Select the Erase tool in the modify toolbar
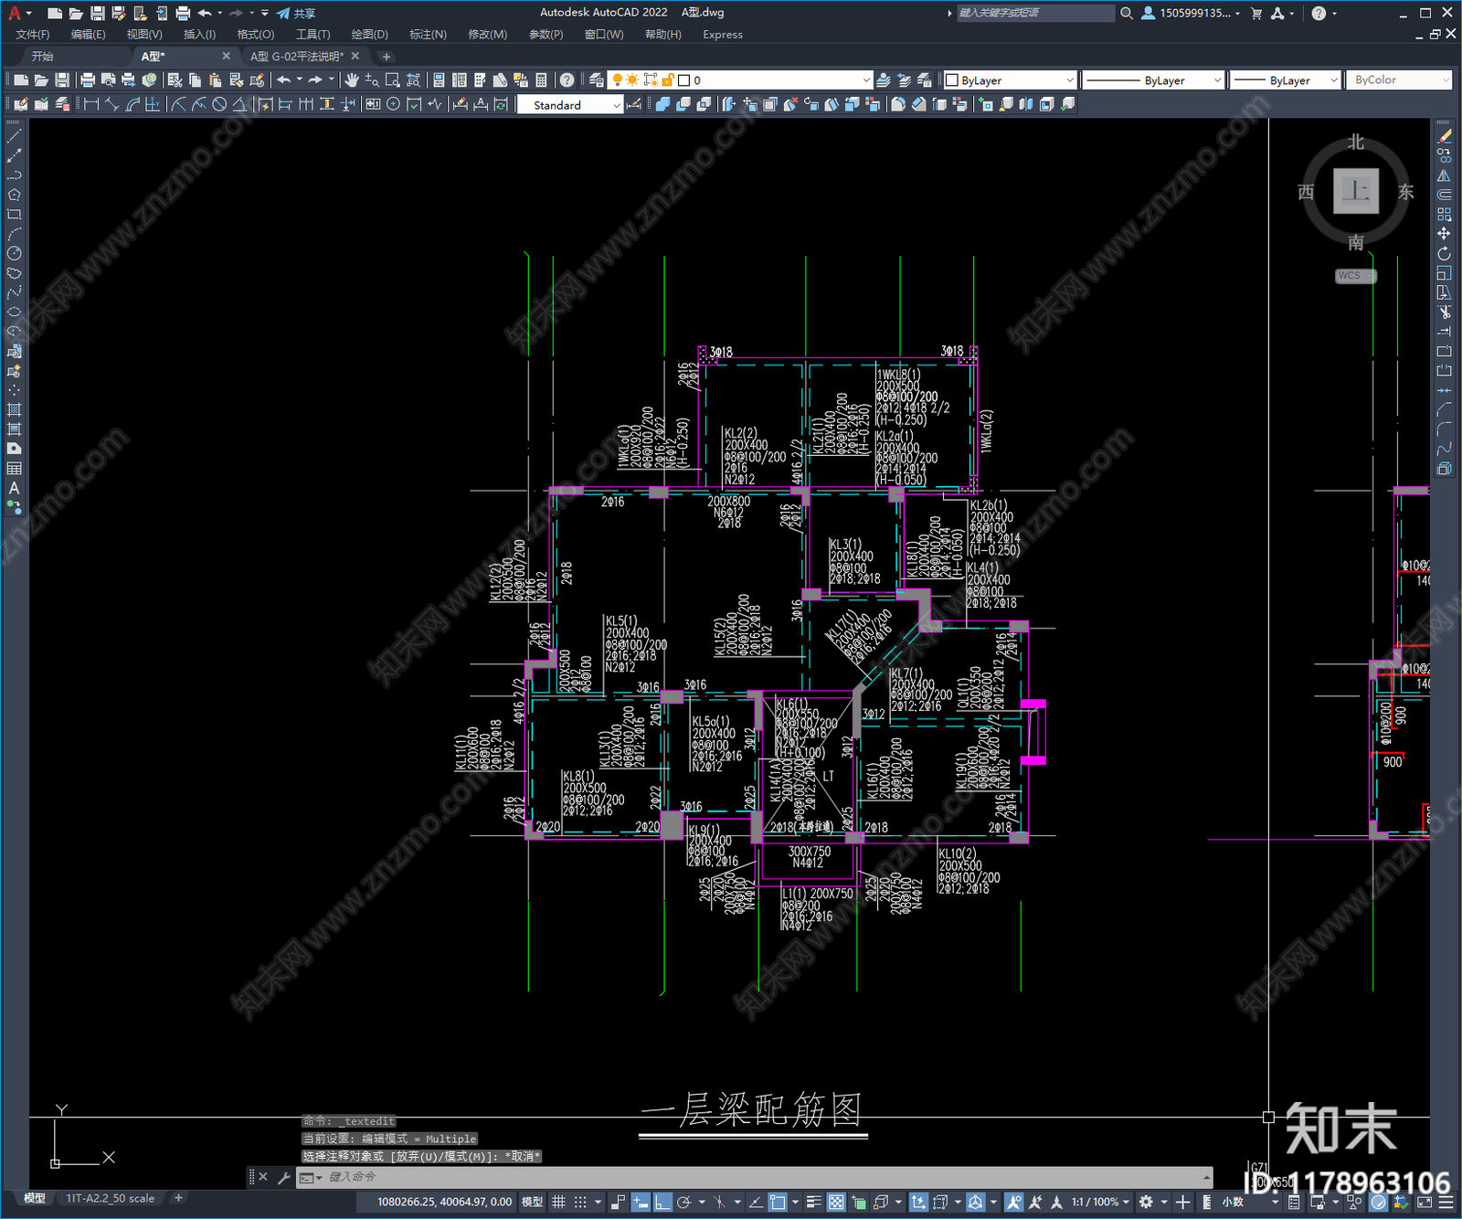 pos(1444,136)
